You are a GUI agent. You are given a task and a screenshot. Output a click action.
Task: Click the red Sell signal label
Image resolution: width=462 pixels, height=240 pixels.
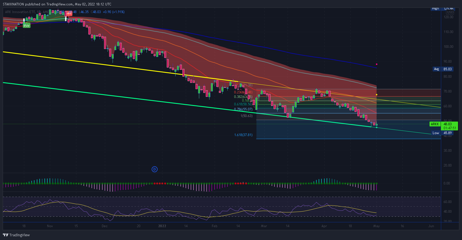tap(69, 13)
